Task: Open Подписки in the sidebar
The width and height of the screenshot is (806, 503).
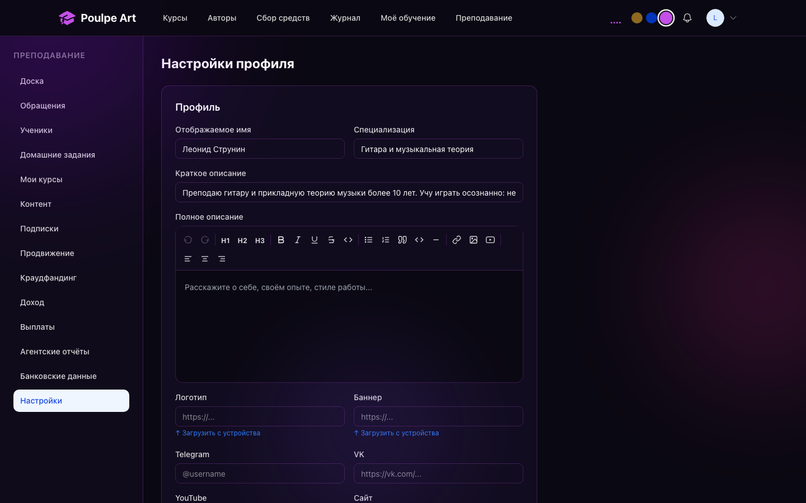Action: coord(71,229)
